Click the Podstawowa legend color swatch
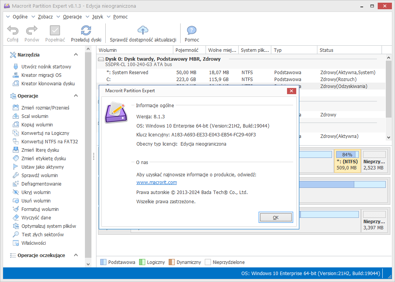The width and height of the screenshot is (395, 282). [x=103, y=262]
